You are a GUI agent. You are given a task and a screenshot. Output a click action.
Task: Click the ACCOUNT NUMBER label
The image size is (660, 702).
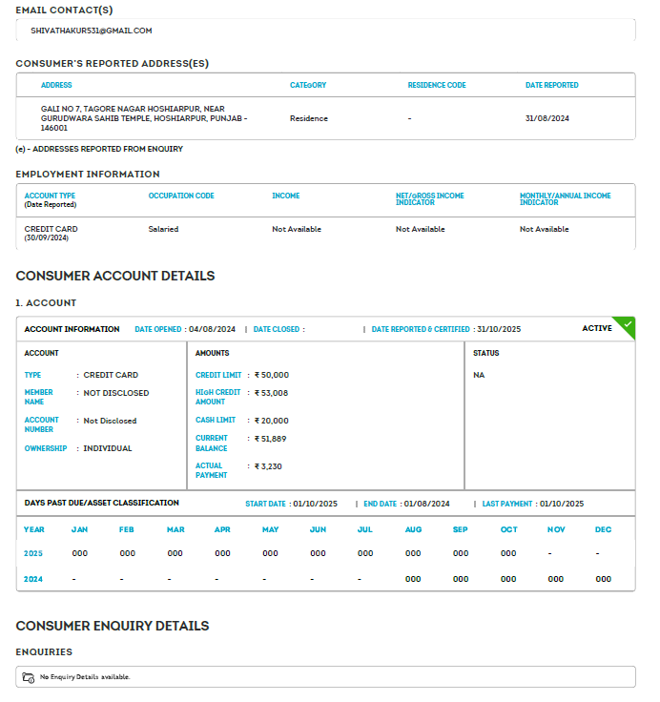42,424
